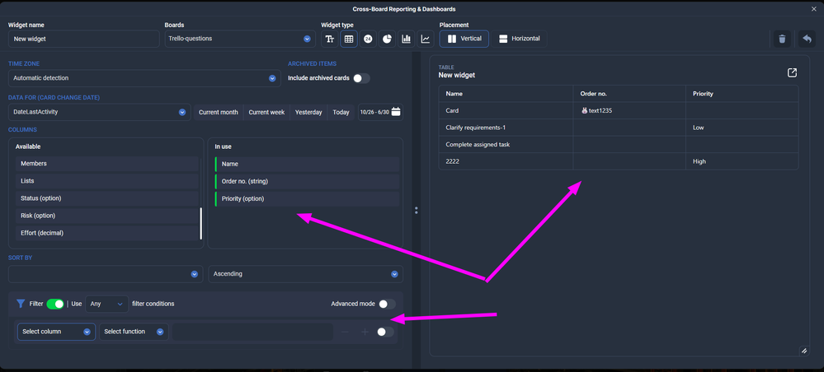The image size is (824, 372).
Task: Select the Current month range
Action: click(218, 112)
